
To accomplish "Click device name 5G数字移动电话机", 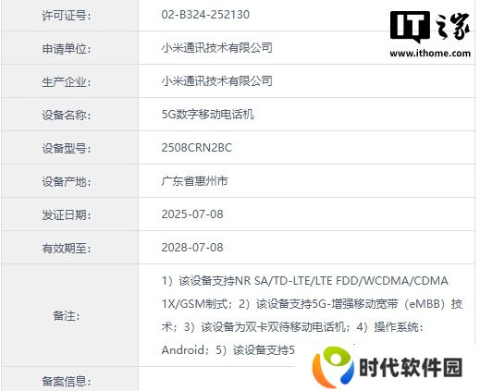I will tap(208, 115).
